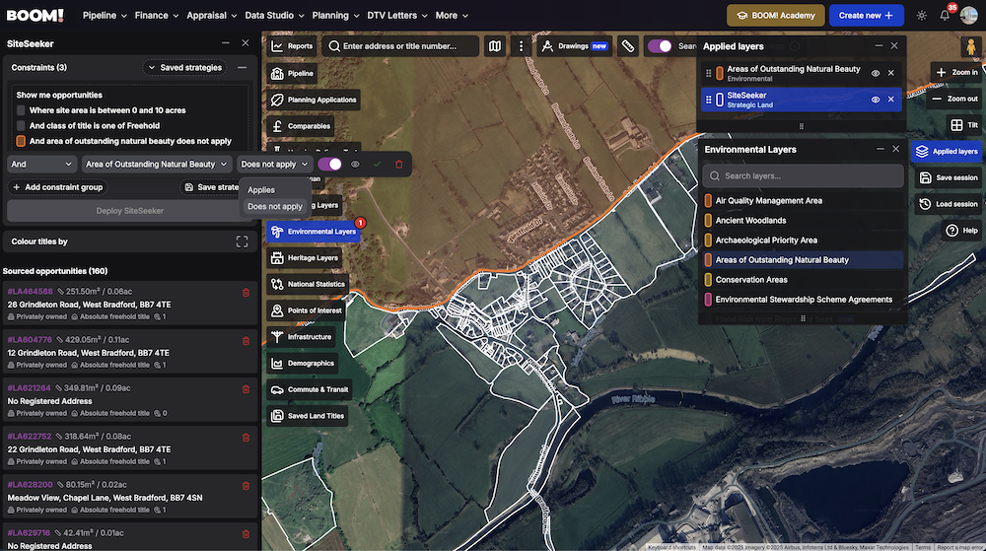Open the More menu

click(452, 15)
